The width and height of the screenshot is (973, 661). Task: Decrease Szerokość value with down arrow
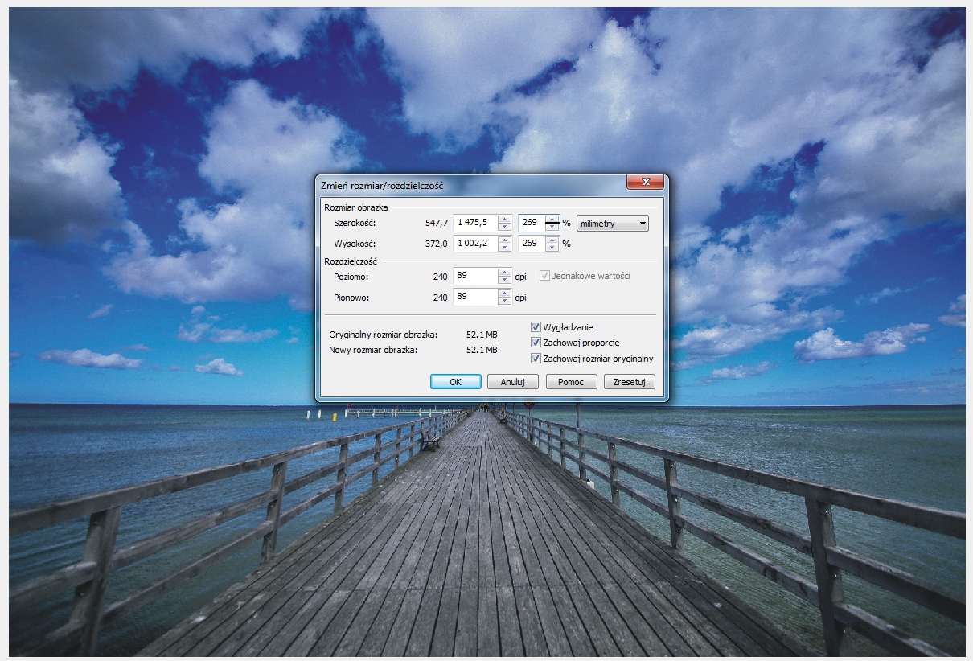504,228
